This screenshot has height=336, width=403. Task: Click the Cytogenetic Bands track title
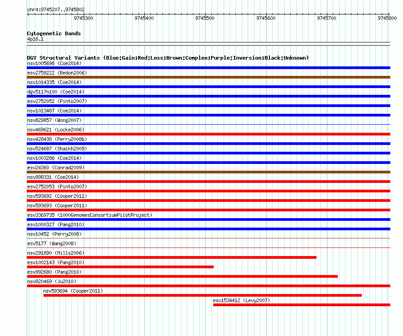pyautogui.click(x=54, y=33)
